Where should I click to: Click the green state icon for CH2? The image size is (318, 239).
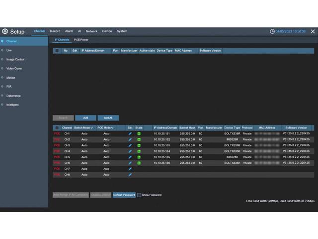tap(139, 139)
